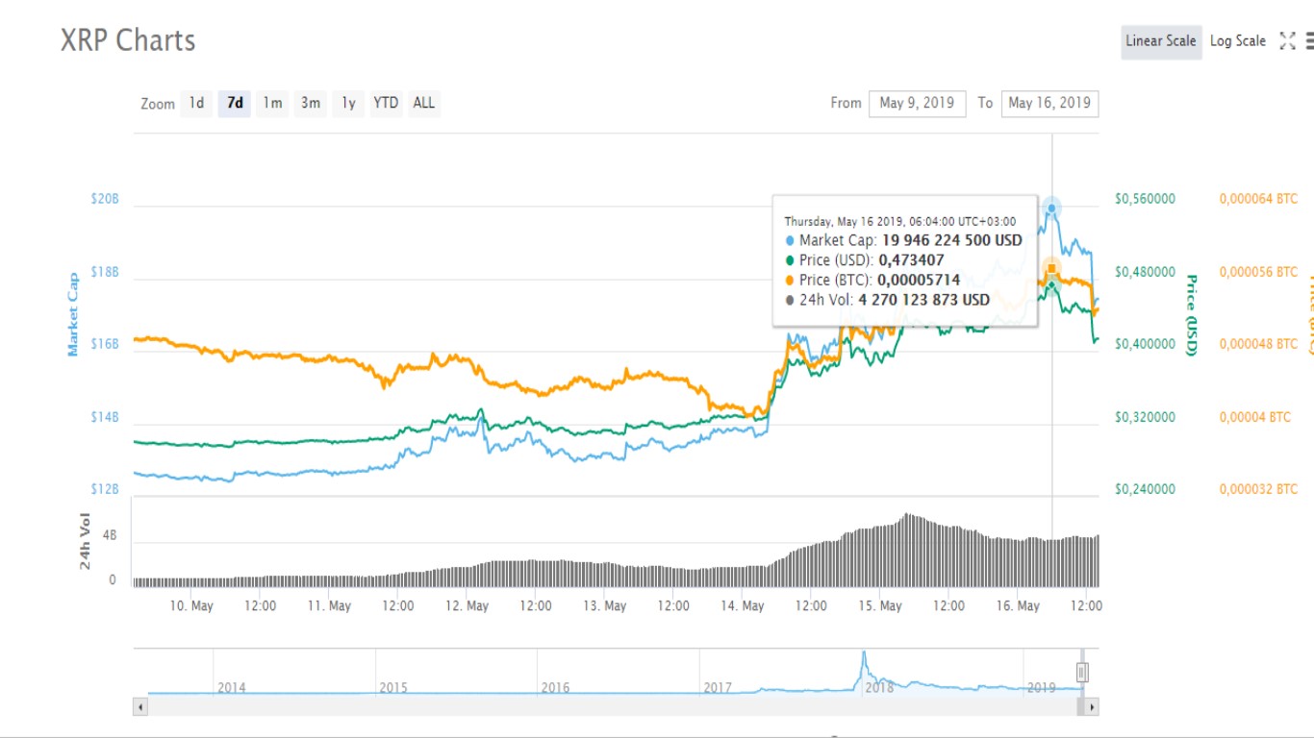The width and height of the screenshot is (1314, 738).
Task: Switch to Log Scale
Action: point(1238,41)
